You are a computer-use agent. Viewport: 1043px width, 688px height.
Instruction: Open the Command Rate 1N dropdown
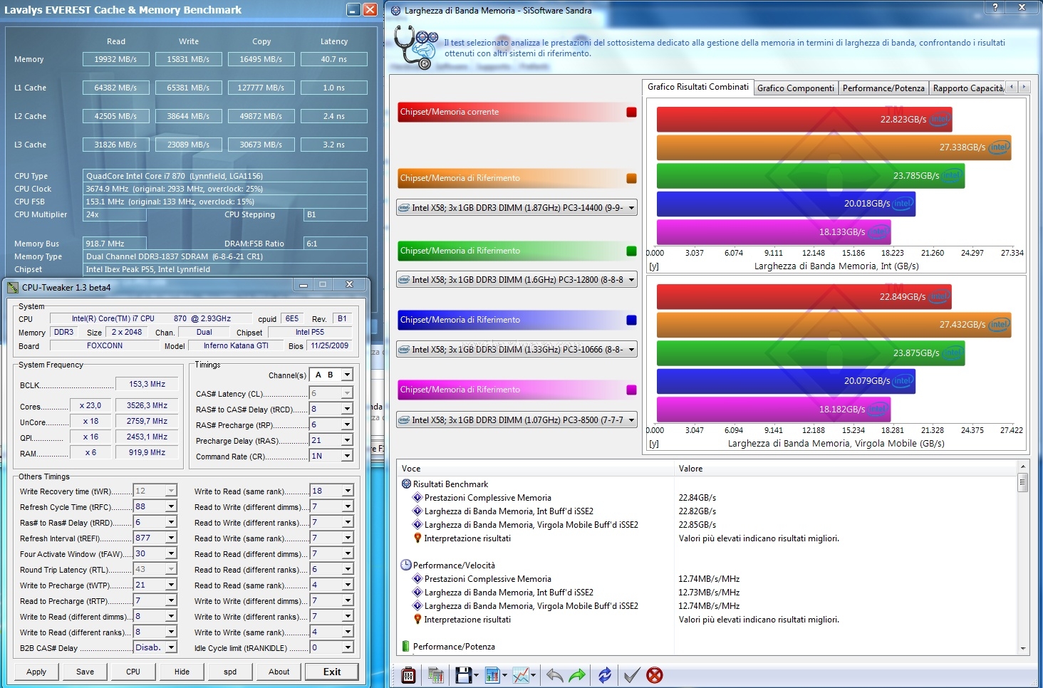click(347, 456)
